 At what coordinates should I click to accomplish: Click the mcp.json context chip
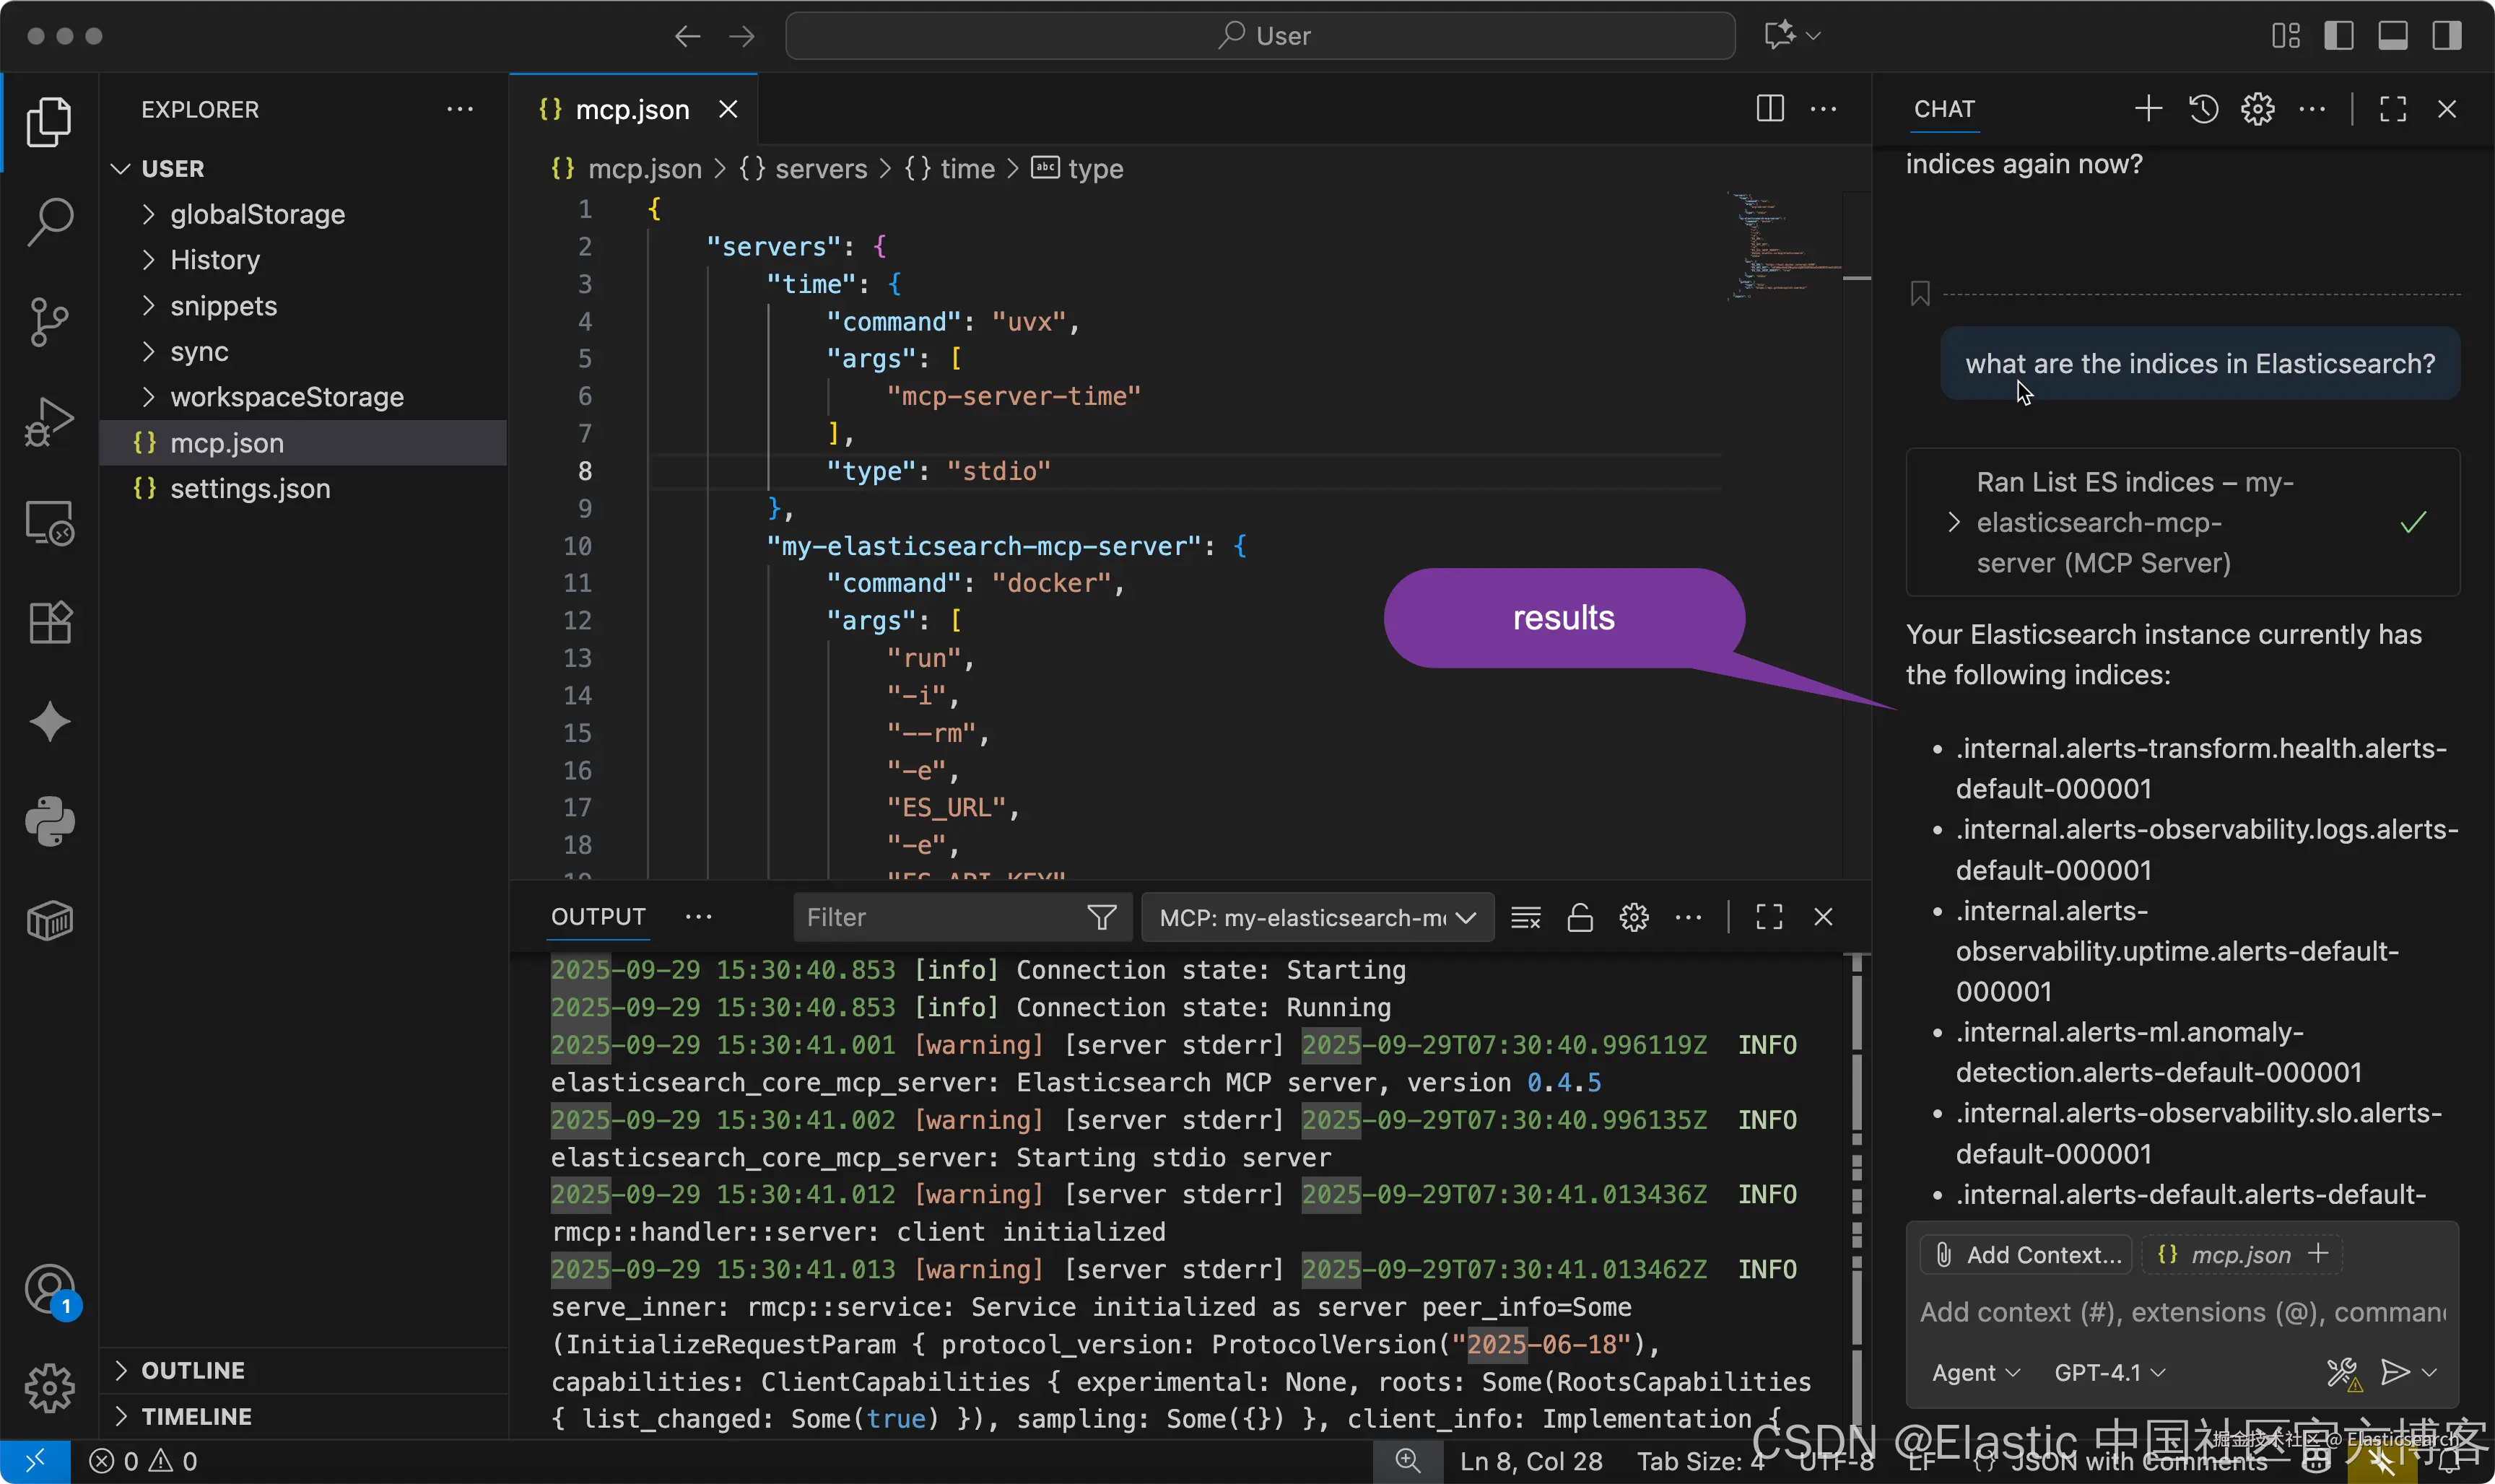coord(2241,1255)
